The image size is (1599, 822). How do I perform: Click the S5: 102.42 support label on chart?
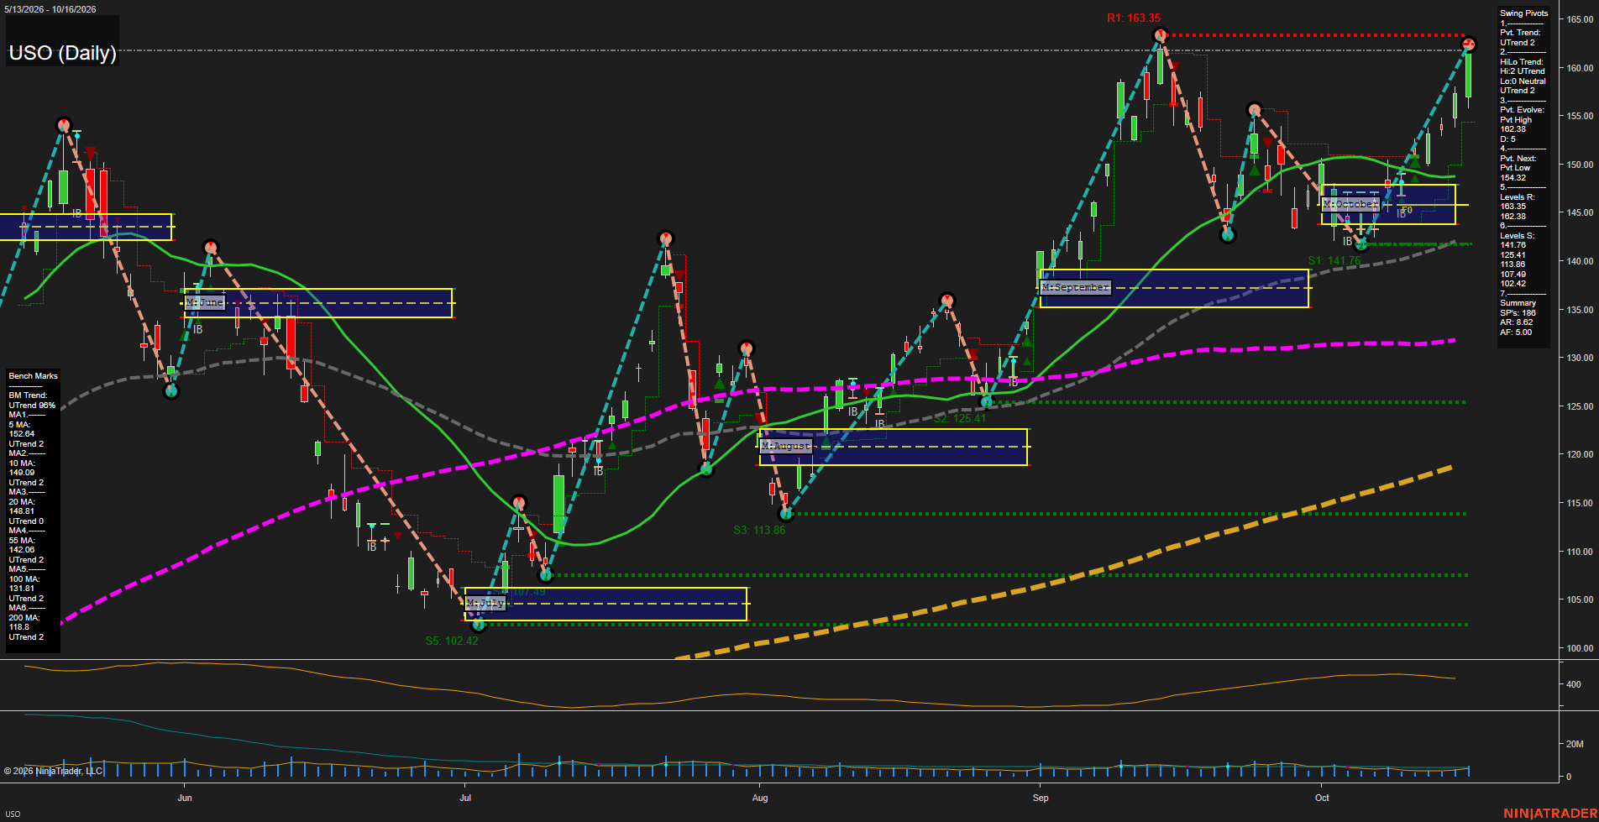click(x=452, y=641)
